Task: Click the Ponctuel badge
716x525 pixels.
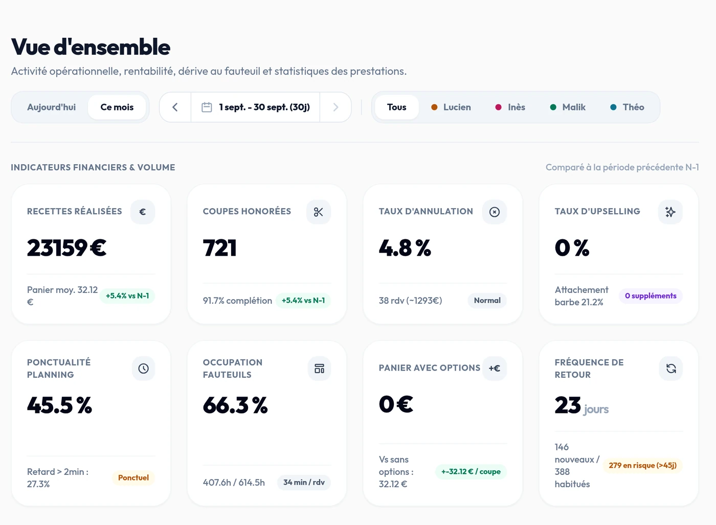Action: point(133,478)
